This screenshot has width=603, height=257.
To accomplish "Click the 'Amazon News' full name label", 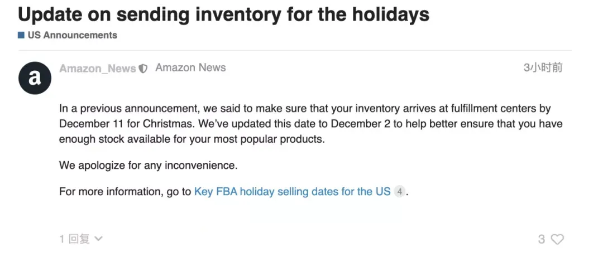I will [190, 68].
